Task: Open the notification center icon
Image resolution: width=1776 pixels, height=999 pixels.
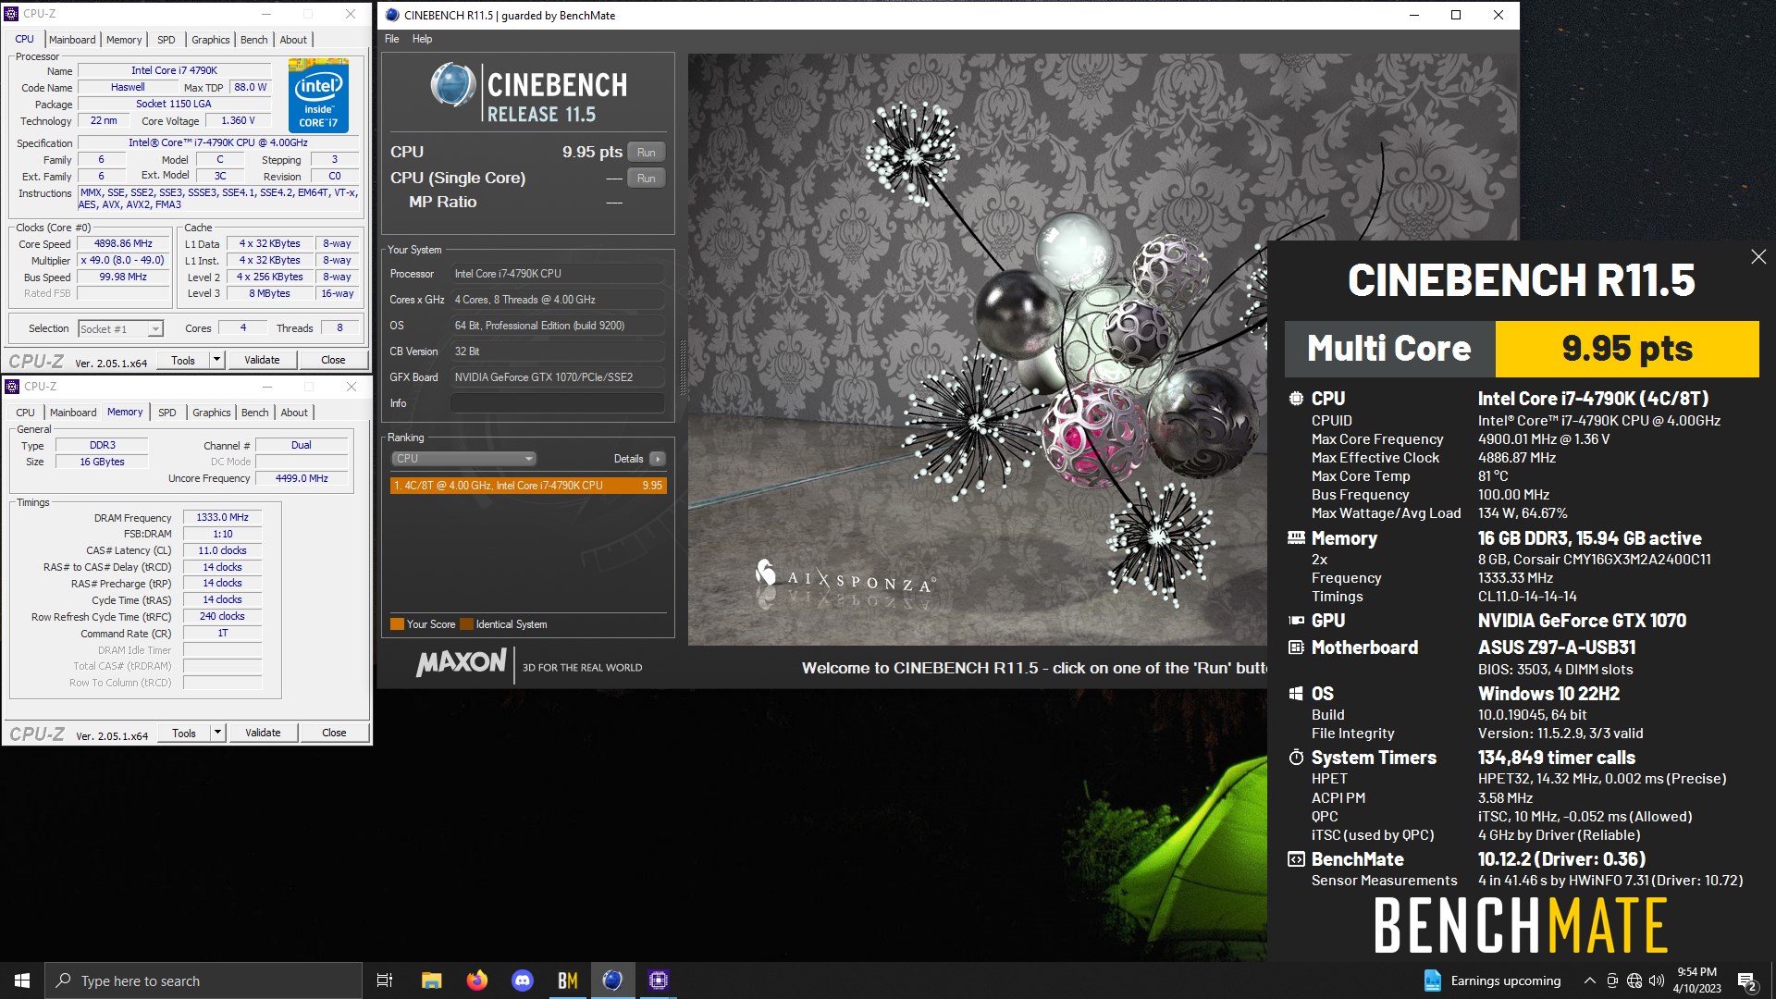Action: tap(1746, 980)
